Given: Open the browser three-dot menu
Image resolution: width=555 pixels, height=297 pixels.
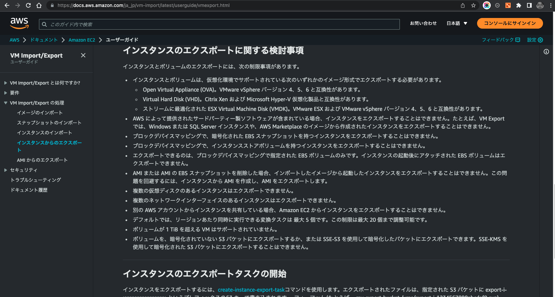Looking at the screenshot, I should (551, 5).
